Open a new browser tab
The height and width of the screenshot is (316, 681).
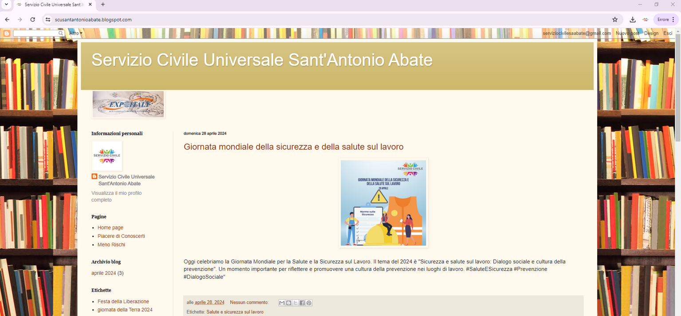pos(103,4)
